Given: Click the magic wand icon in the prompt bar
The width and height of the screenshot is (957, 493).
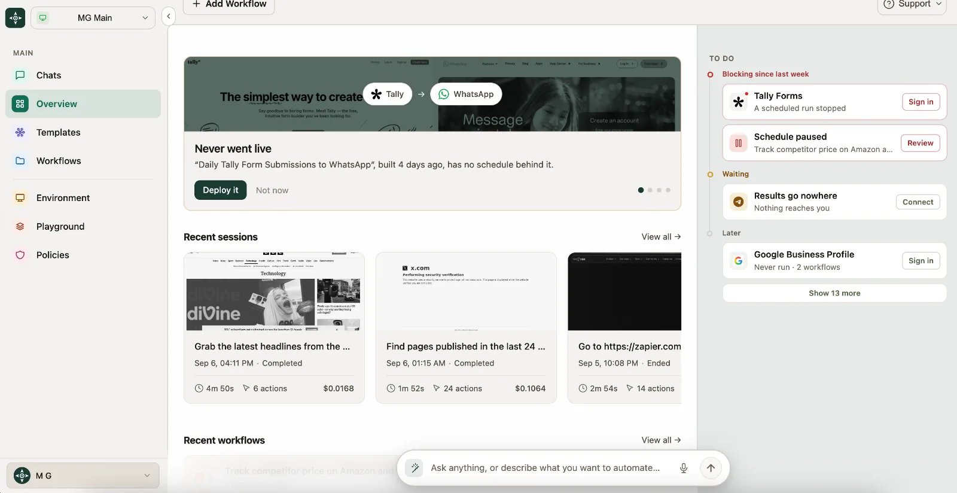Looking at the screenshot, I should [x=415, y=468].
